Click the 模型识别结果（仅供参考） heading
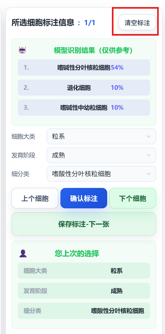The image size is (165, 334). 93,50
